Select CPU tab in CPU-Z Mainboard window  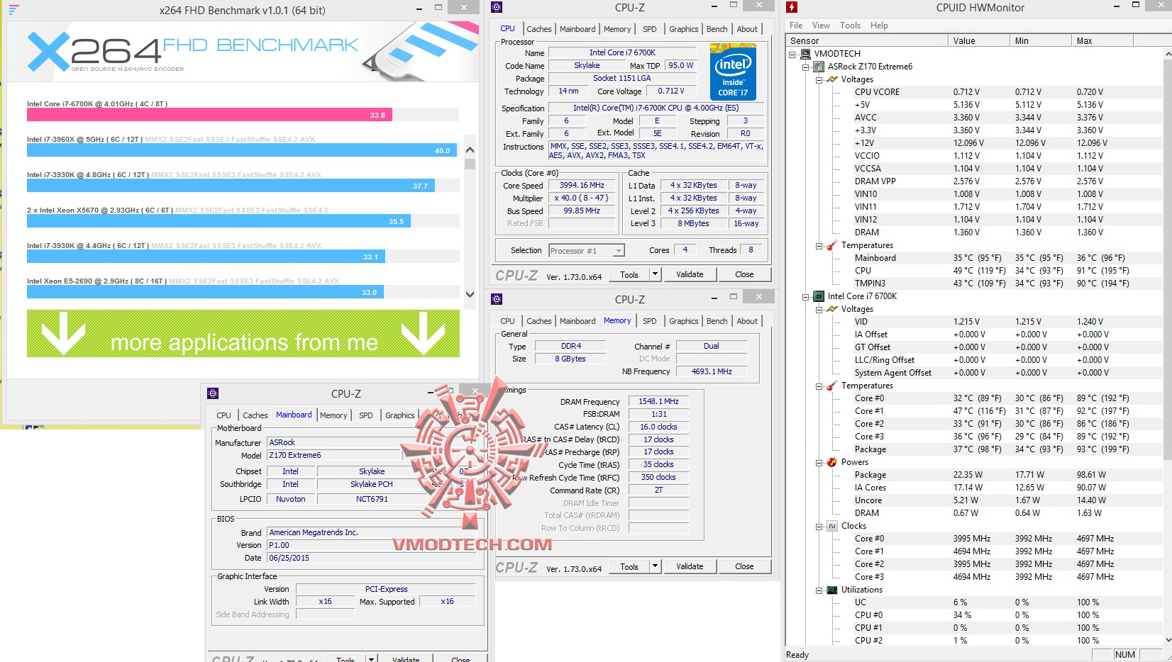(223, 415)
